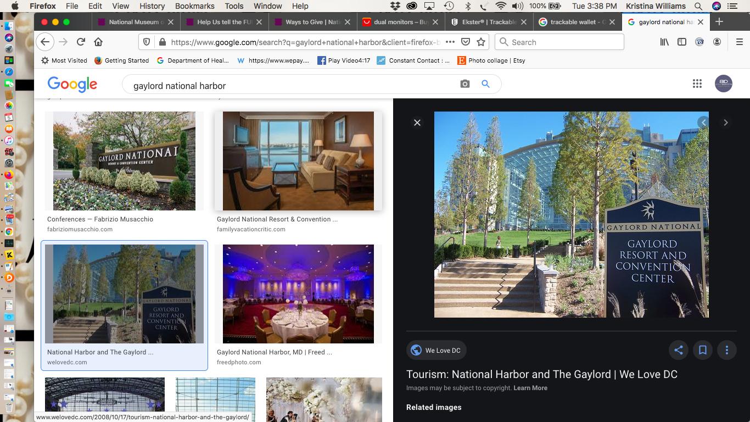Image resolution: width=750 pixels, height=422 pixels.
Task: Switch to the Ways to Give tab
Action: point(312,22)
